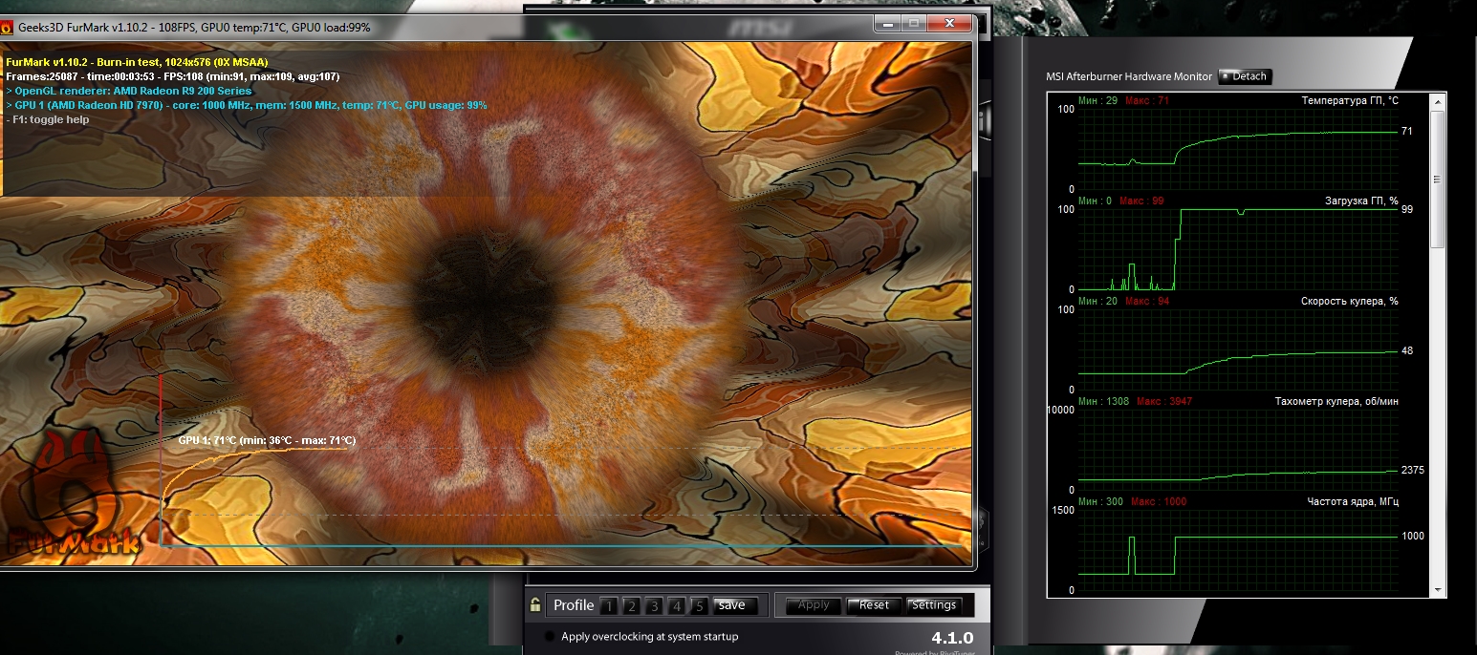Screen dimensions: 1477x655
Task: Click the "Мин : 300" core clock minimum
Action: [1100, 501]
